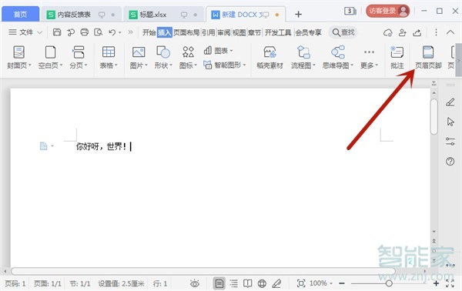Collapse the ribbon with the up chevron
The height and width of the screenshot is (291, 462).
click(x=450, y=32)
